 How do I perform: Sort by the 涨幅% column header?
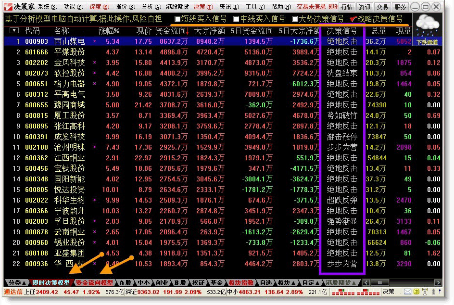pyautogui.click(x=109, y=31)
